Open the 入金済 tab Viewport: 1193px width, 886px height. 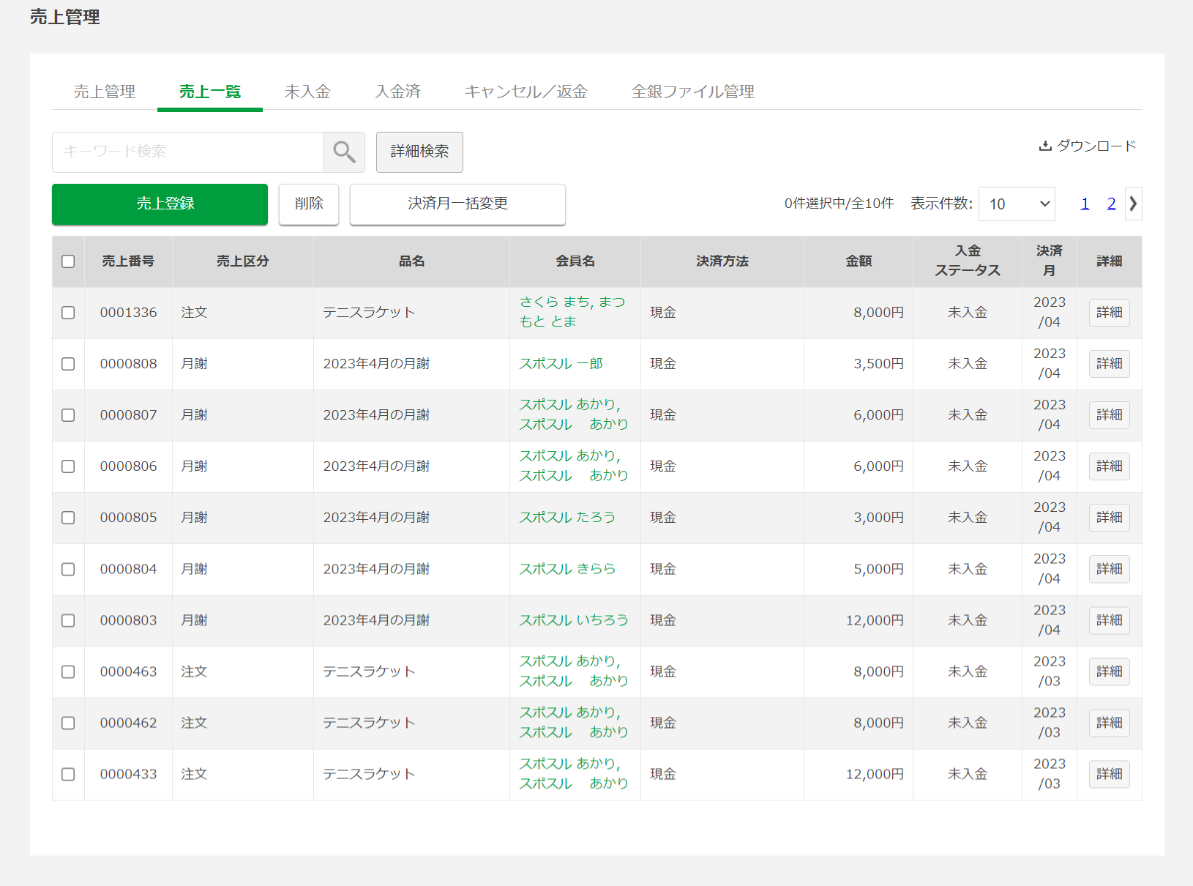pos(398,92)
